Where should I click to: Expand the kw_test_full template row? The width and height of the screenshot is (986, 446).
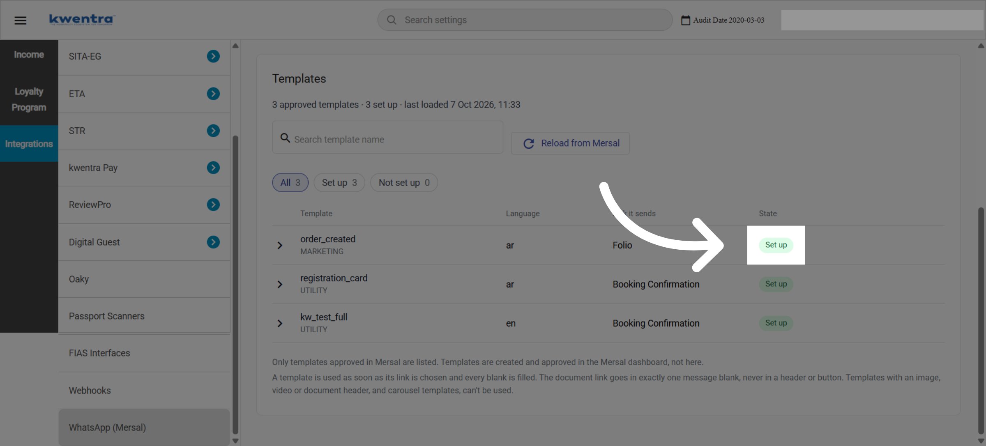point(280,323)
